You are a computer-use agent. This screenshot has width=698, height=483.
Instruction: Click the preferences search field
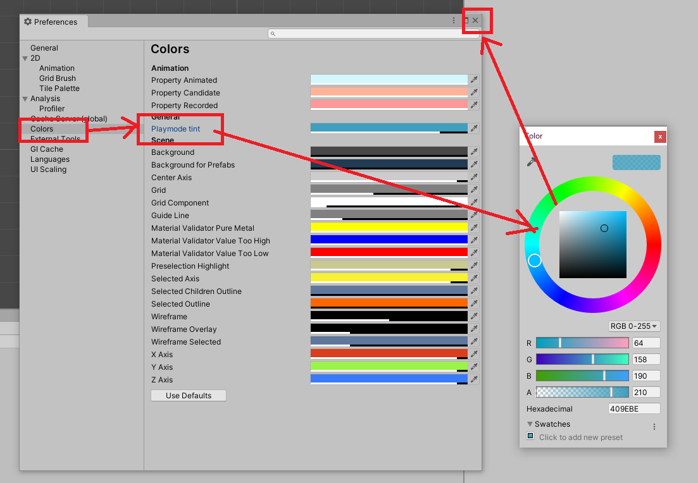[373, 34]
